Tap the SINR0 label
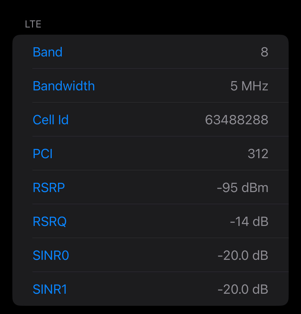301x314 pixels. (x=51, y=255)
